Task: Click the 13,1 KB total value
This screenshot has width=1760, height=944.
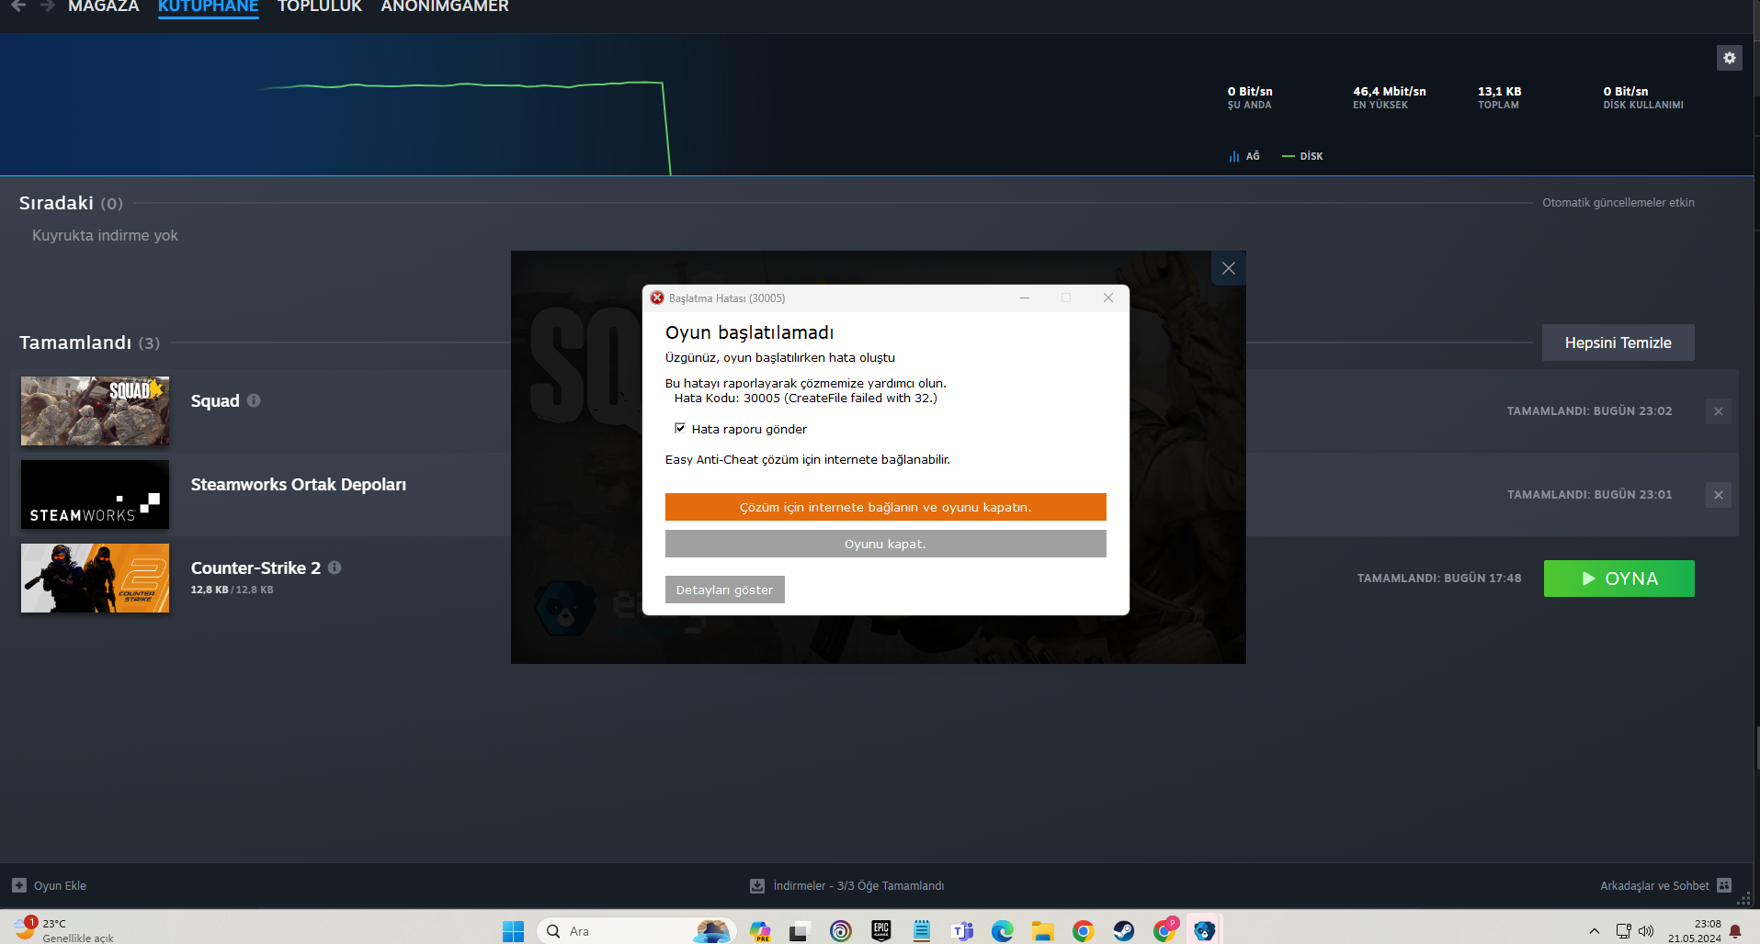Action: (1500, 91)
